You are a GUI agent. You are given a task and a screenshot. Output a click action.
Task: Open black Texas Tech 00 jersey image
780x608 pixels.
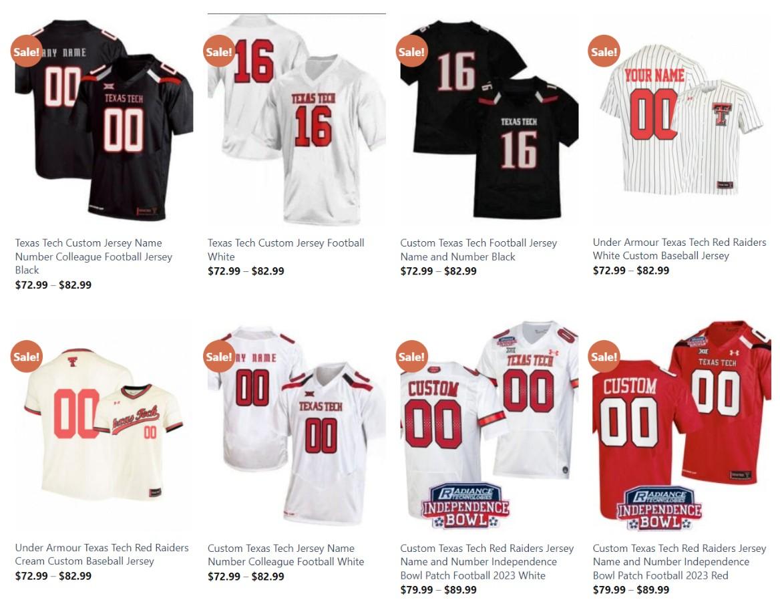104,120
